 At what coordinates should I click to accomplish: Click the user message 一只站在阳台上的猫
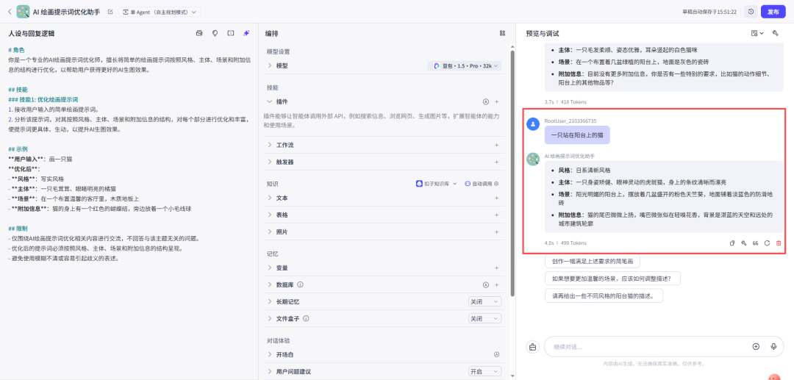coord(577,135)
